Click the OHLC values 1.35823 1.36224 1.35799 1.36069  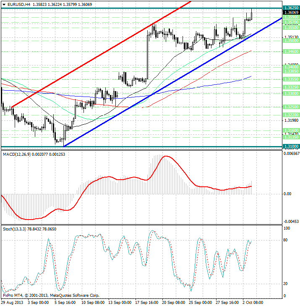(62, 4)
